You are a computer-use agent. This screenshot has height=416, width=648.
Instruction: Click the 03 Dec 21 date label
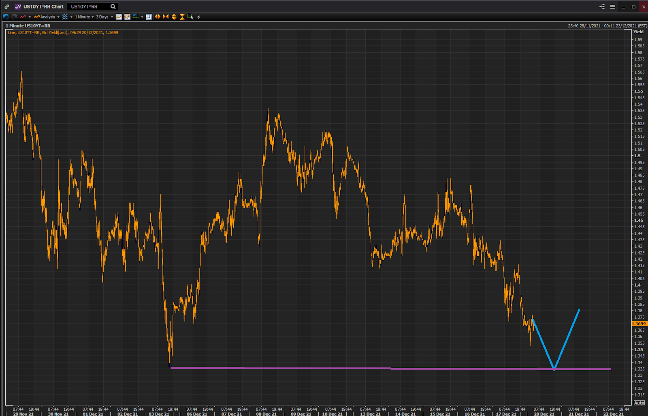coord(159,414)
